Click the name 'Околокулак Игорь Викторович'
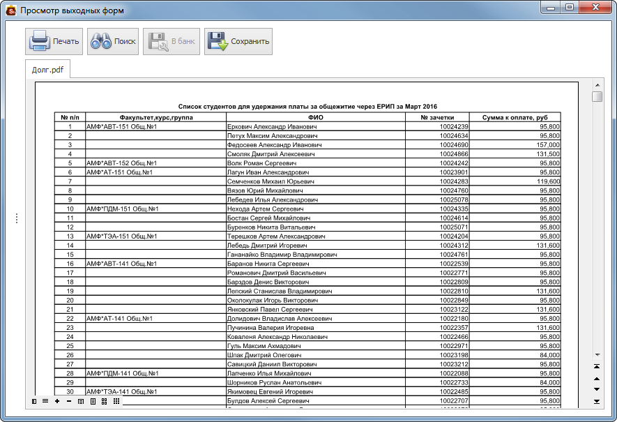Viewport: 617px width, 422px height. point(273,301)
